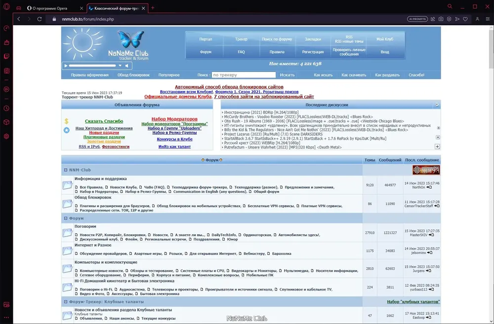Expand the radio player dropdown arrow
494x324 pixels.
tap(120, 66)
